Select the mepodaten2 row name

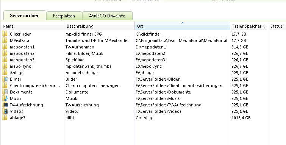(22, 53)
